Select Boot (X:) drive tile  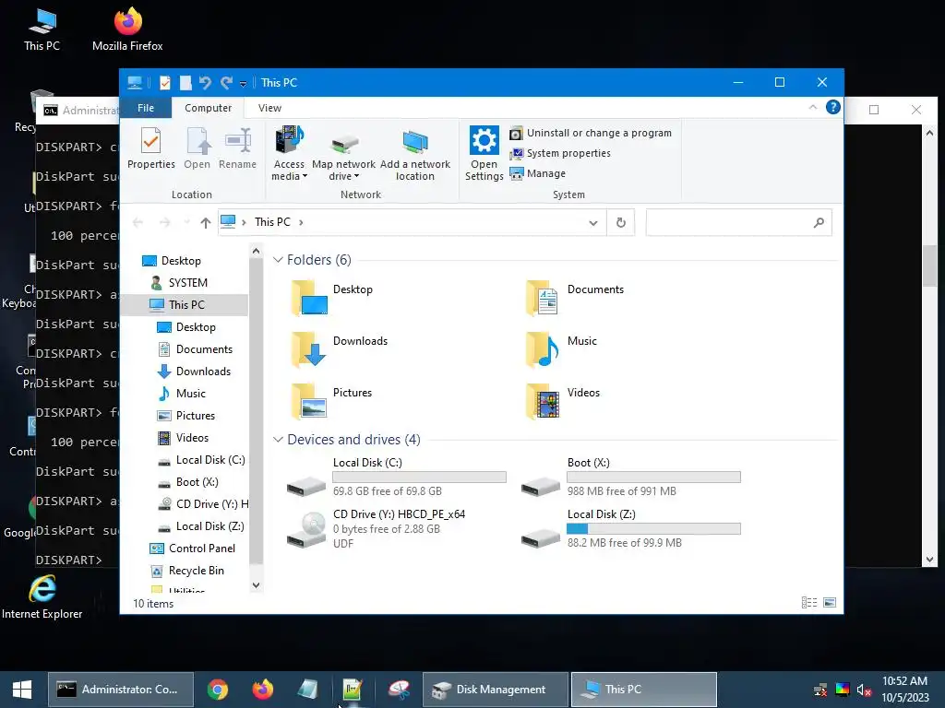[x=630, y=477]
